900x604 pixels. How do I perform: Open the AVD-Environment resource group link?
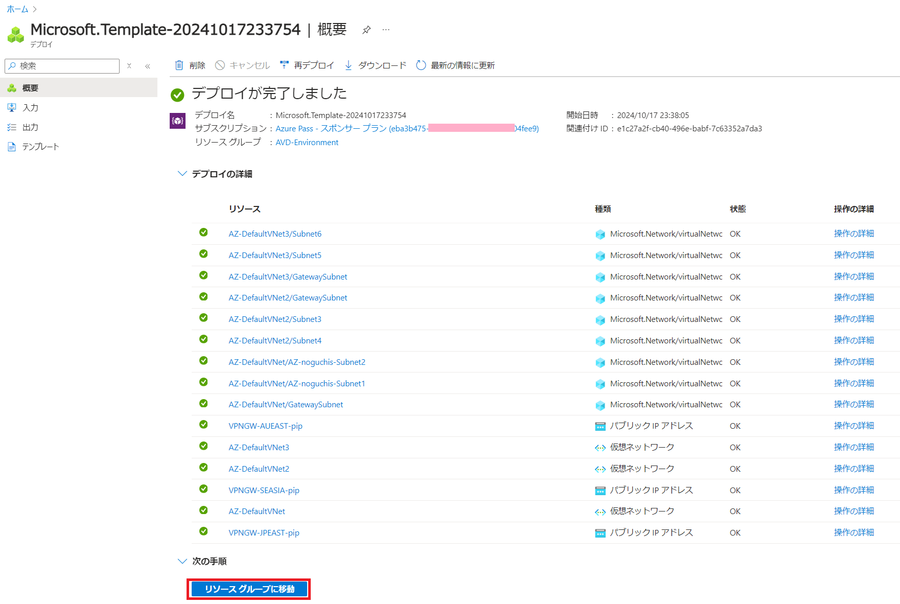pos(307,142)
